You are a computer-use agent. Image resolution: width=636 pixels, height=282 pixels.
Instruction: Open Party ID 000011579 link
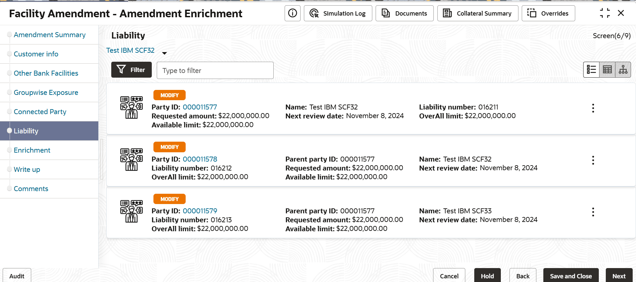click(200, 211)
